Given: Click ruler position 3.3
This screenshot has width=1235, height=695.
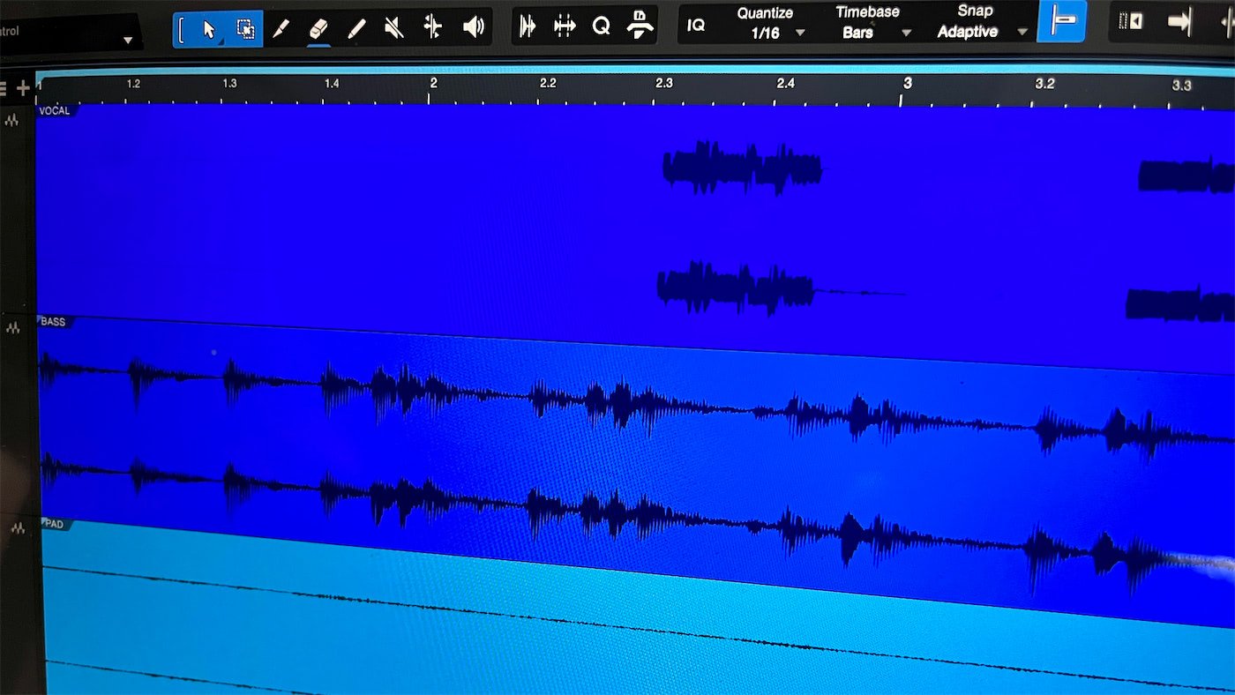Looking at the screenshot, I should tap(1181, 85).
